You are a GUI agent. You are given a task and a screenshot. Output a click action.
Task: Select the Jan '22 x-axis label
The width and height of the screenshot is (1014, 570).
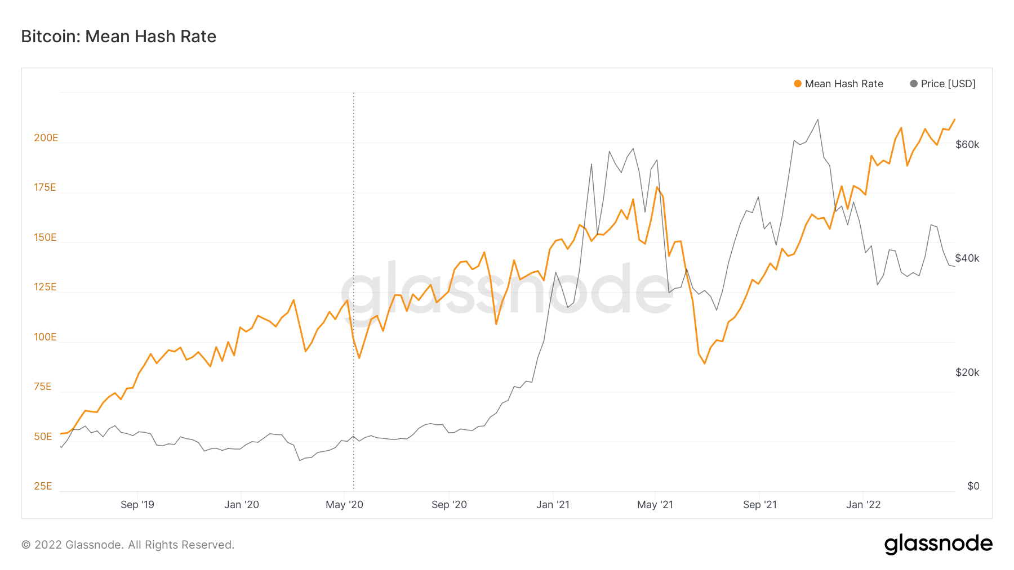pos(863,505)
